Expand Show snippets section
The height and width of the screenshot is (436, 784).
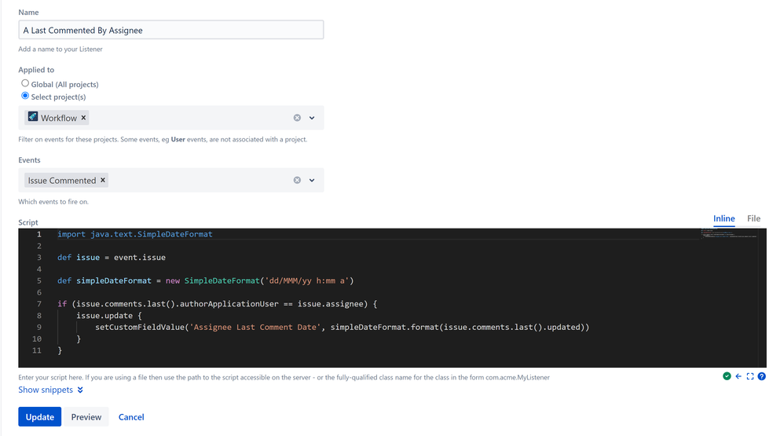pos(50,390)
